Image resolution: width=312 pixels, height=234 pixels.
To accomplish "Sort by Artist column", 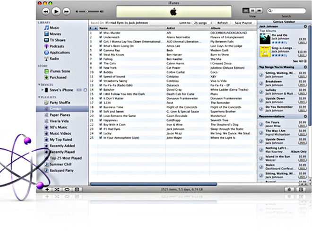I will point(188,28).
